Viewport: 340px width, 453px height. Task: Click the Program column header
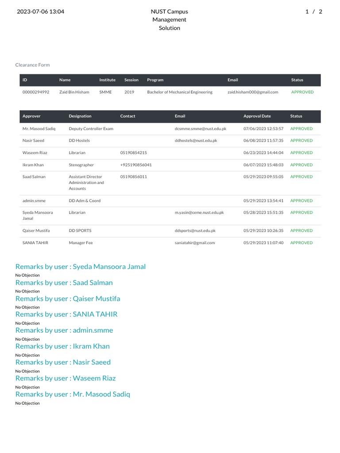[155, 80]
